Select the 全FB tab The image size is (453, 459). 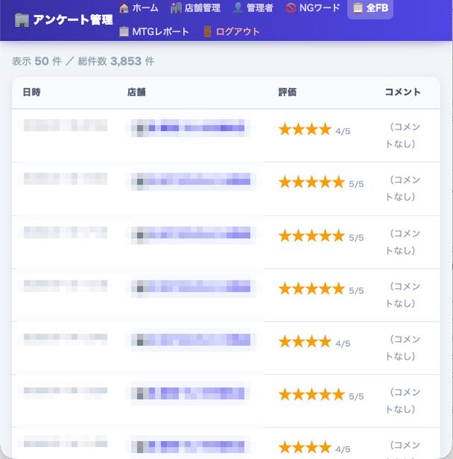coord(370,8)
